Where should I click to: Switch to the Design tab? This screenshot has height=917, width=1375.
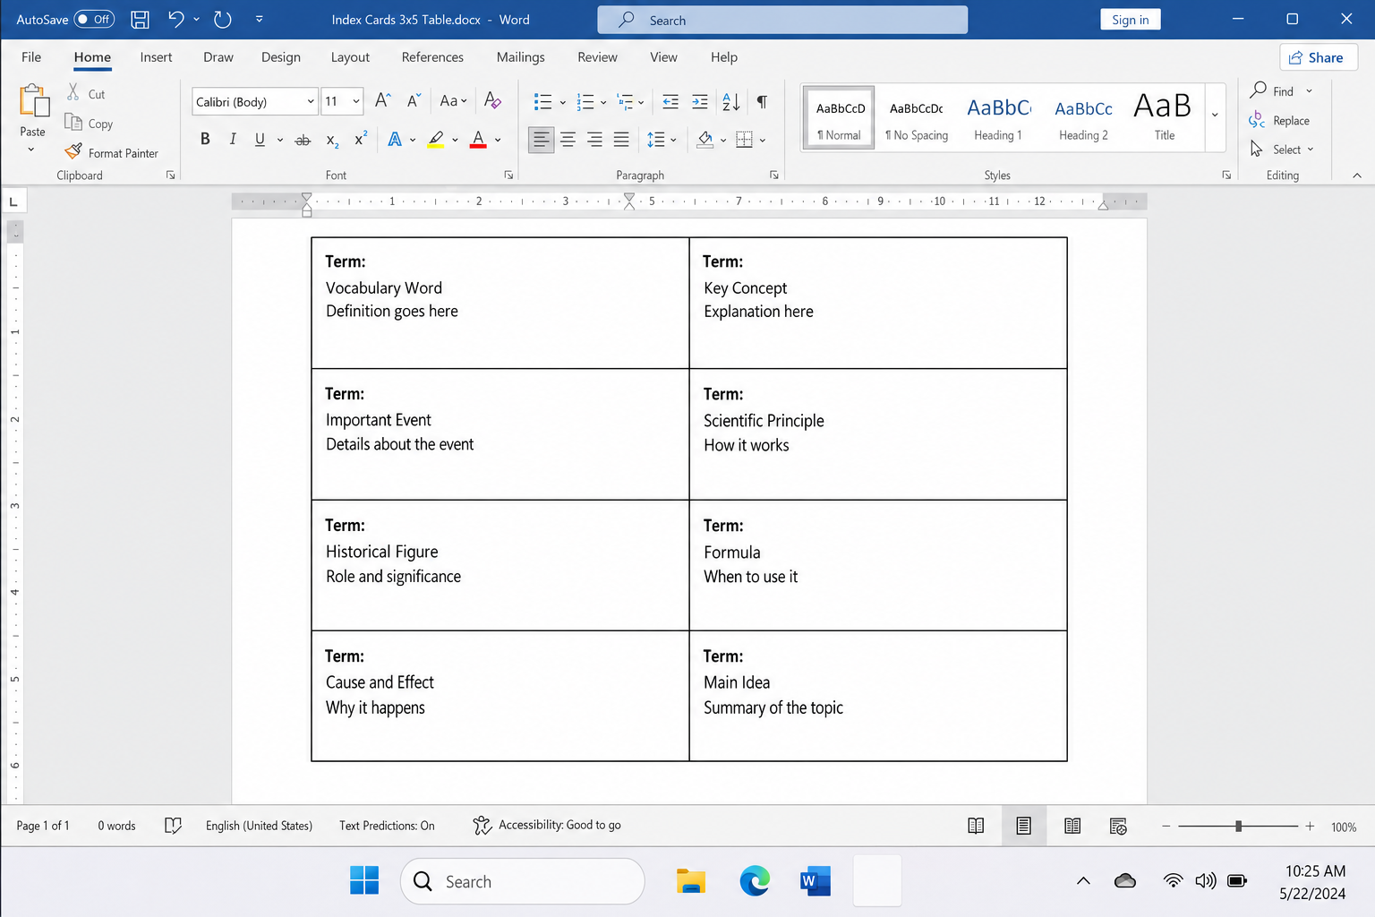point(280,57)
